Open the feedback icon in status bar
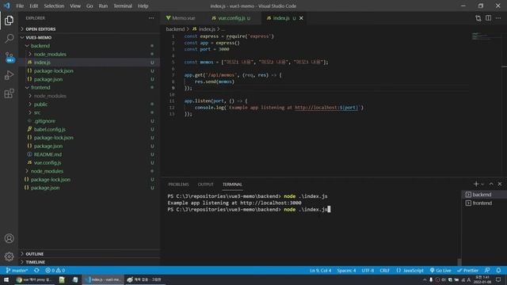 point(487,271)
